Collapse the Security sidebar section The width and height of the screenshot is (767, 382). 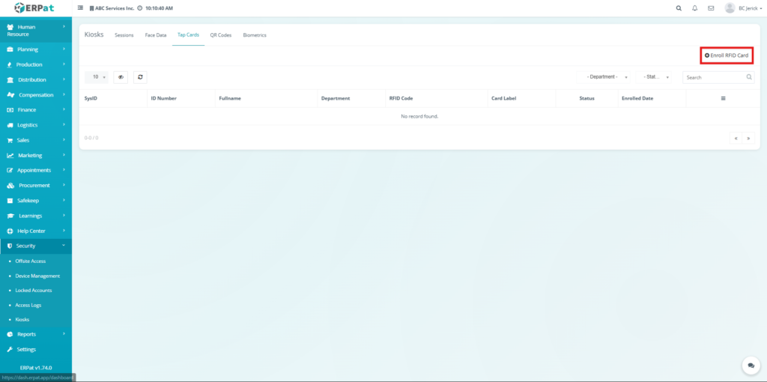point(36,246)
